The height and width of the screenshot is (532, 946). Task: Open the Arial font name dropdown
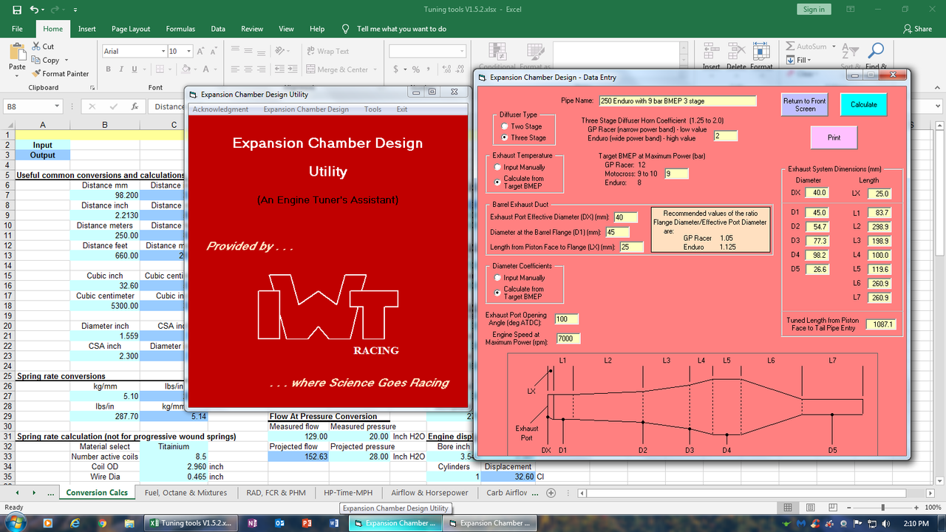coord(164,51)
